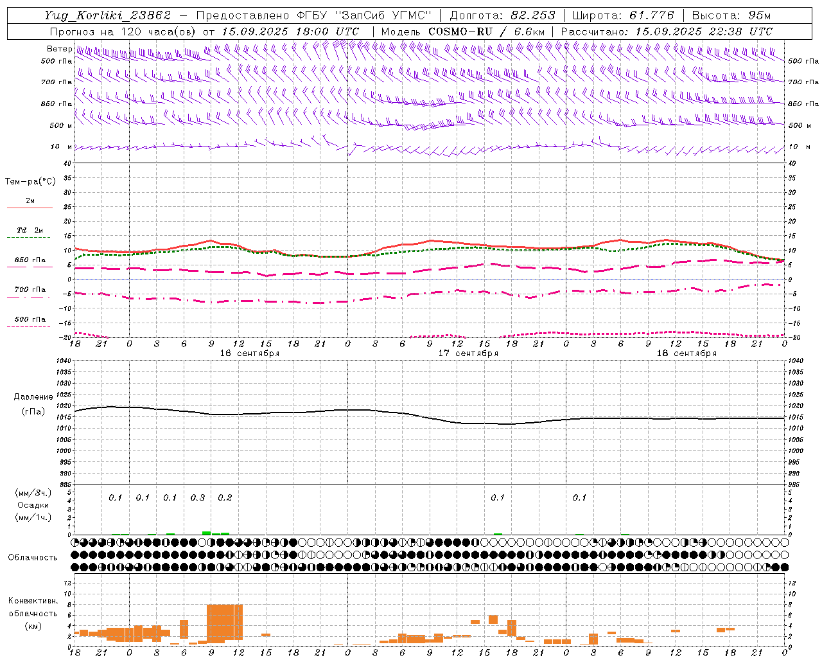This screenshot has width=822, height=658.
Task: Click the "(мм/1ч.)" unit label
Action: pos(33,517)
